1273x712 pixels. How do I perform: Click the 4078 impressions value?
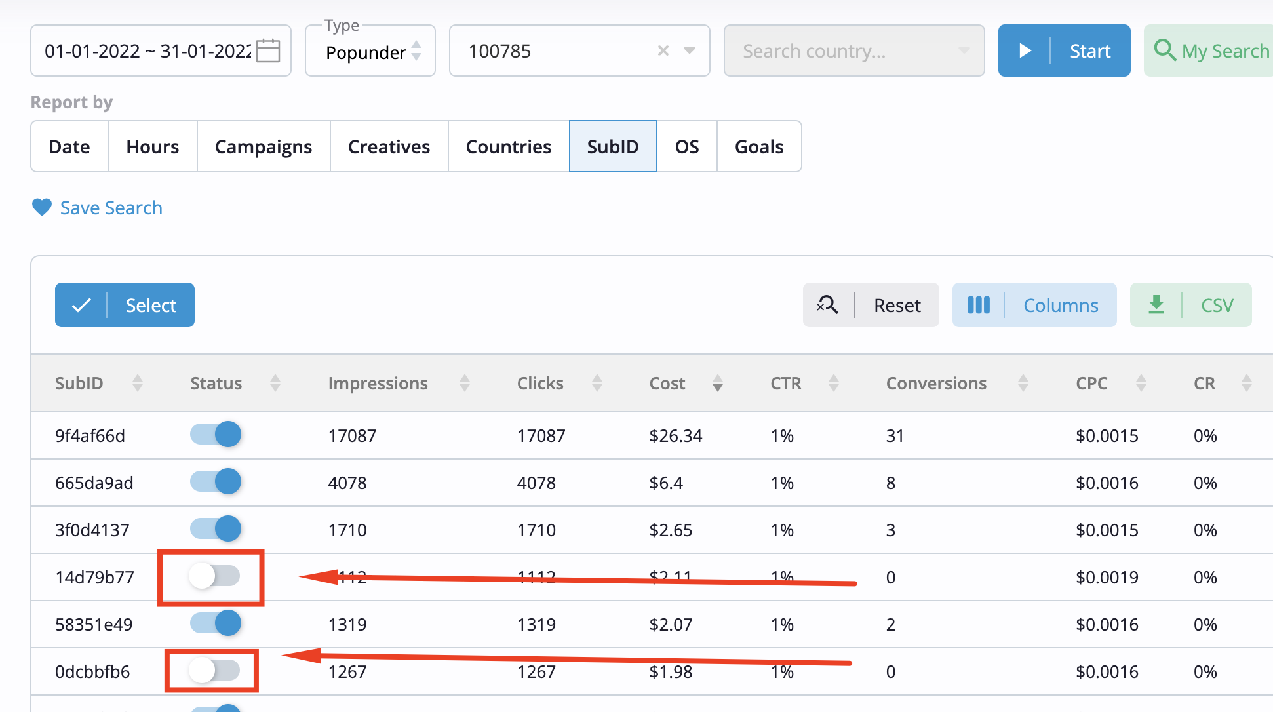pyautogui.click(x=347, y=483)
